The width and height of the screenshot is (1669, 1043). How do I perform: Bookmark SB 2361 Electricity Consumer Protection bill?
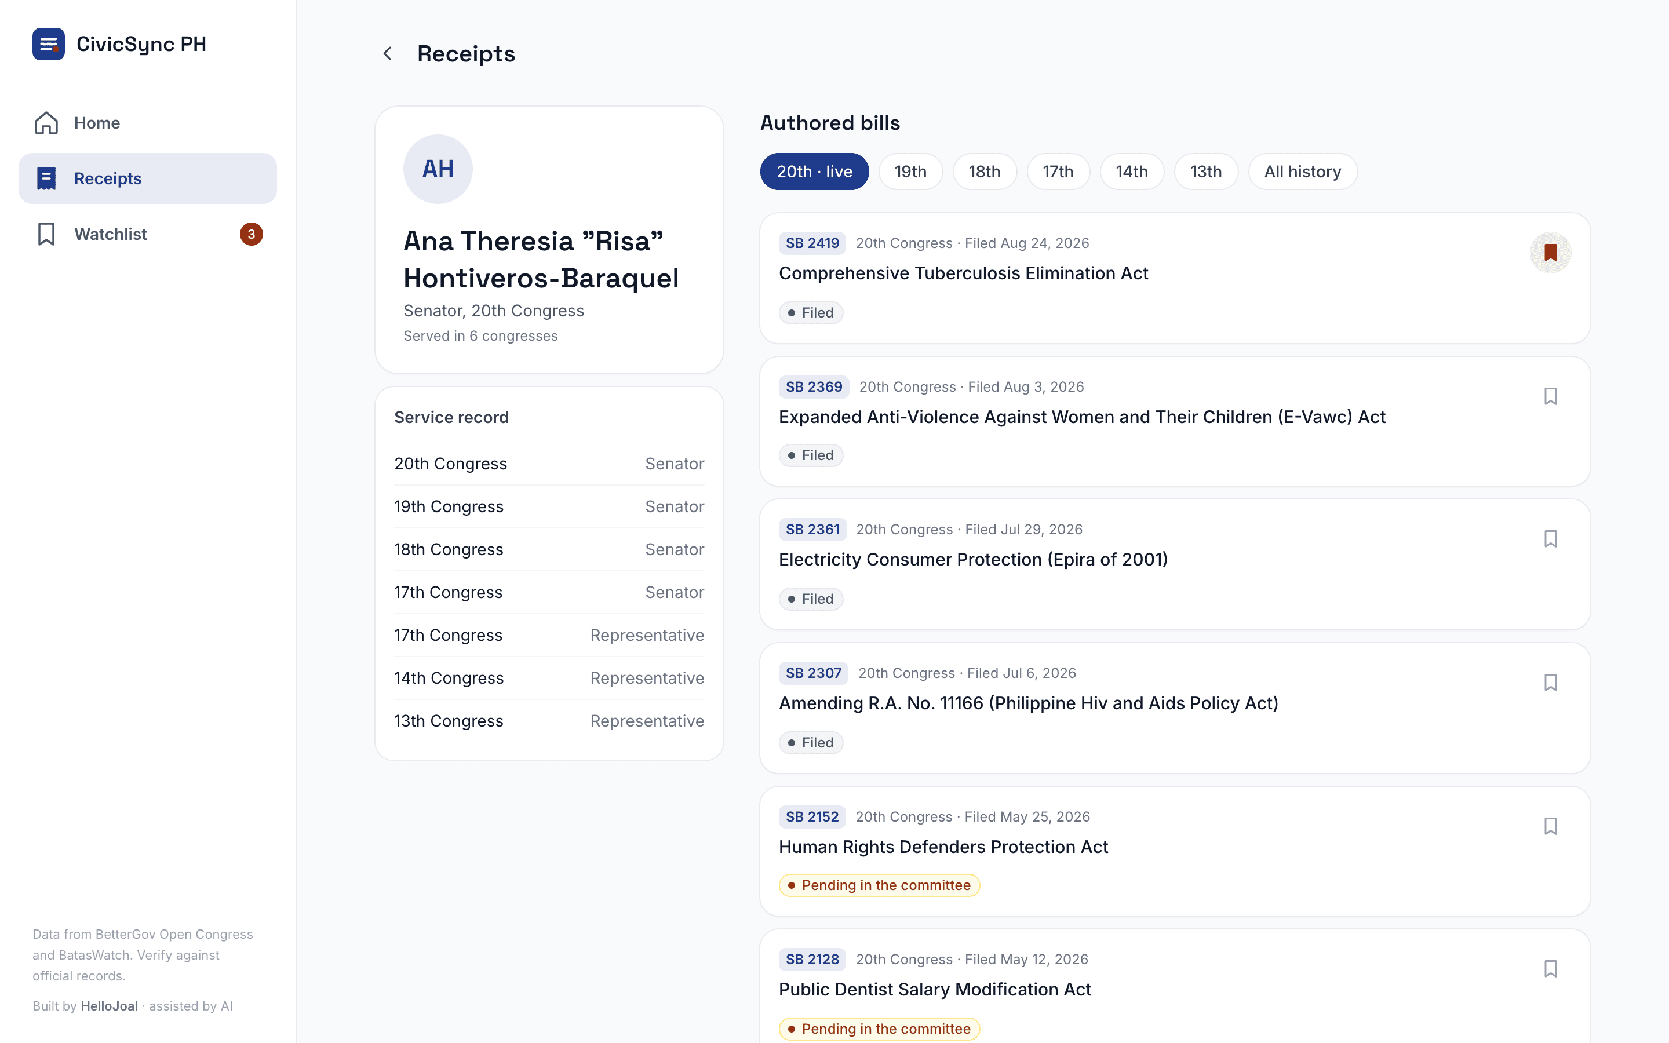click(1550, 539)
